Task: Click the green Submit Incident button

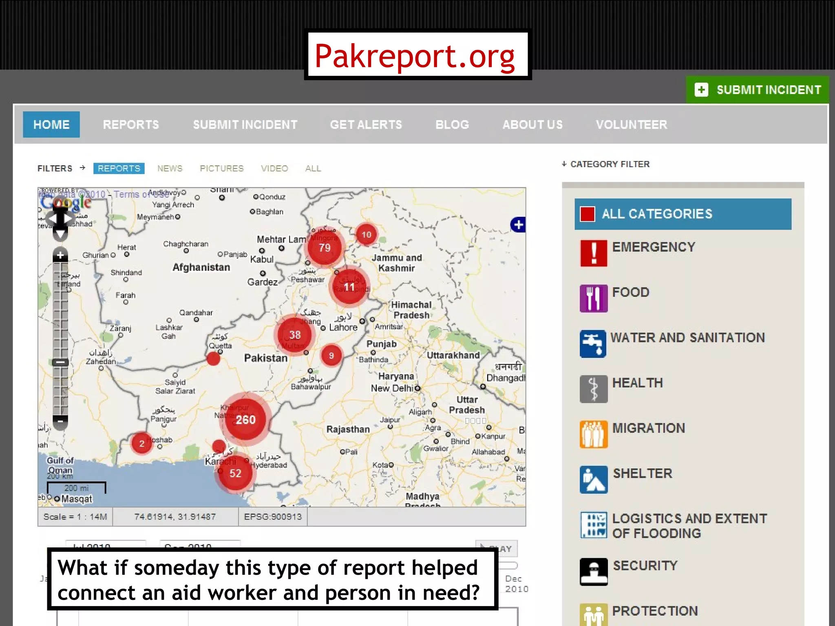Action: [758, 90]
